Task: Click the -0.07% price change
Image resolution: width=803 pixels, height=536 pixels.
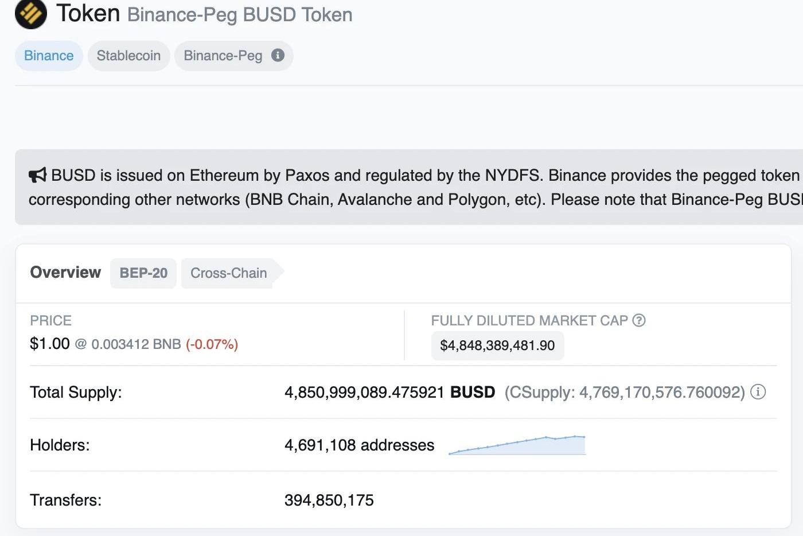Action: pos(212,344)
